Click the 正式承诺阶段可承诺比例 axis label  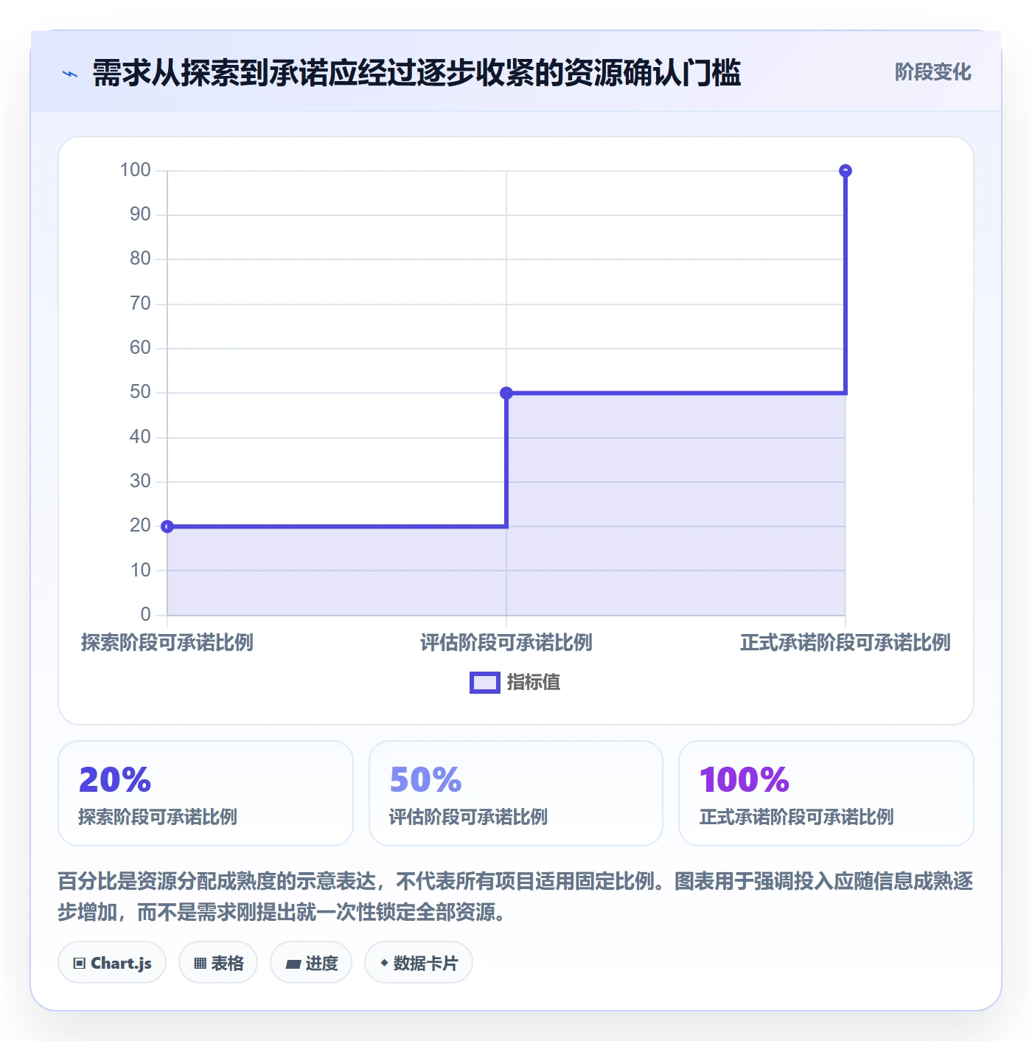pos(846,642)
